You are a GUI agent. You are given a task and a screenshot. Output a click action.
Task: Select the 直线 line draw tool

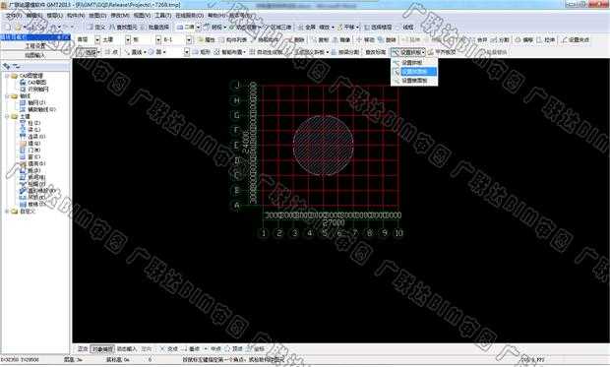coord(134,52)
